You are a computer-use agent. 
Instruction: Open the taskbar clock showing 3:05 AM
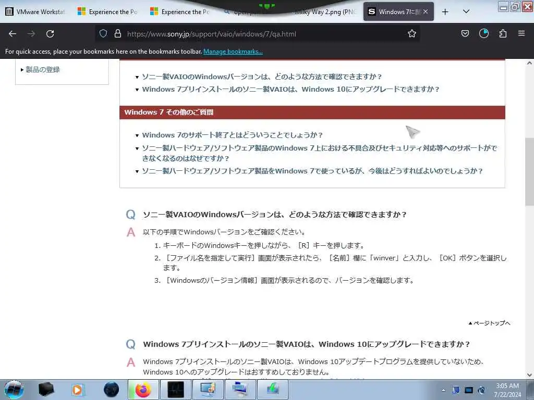507,390
